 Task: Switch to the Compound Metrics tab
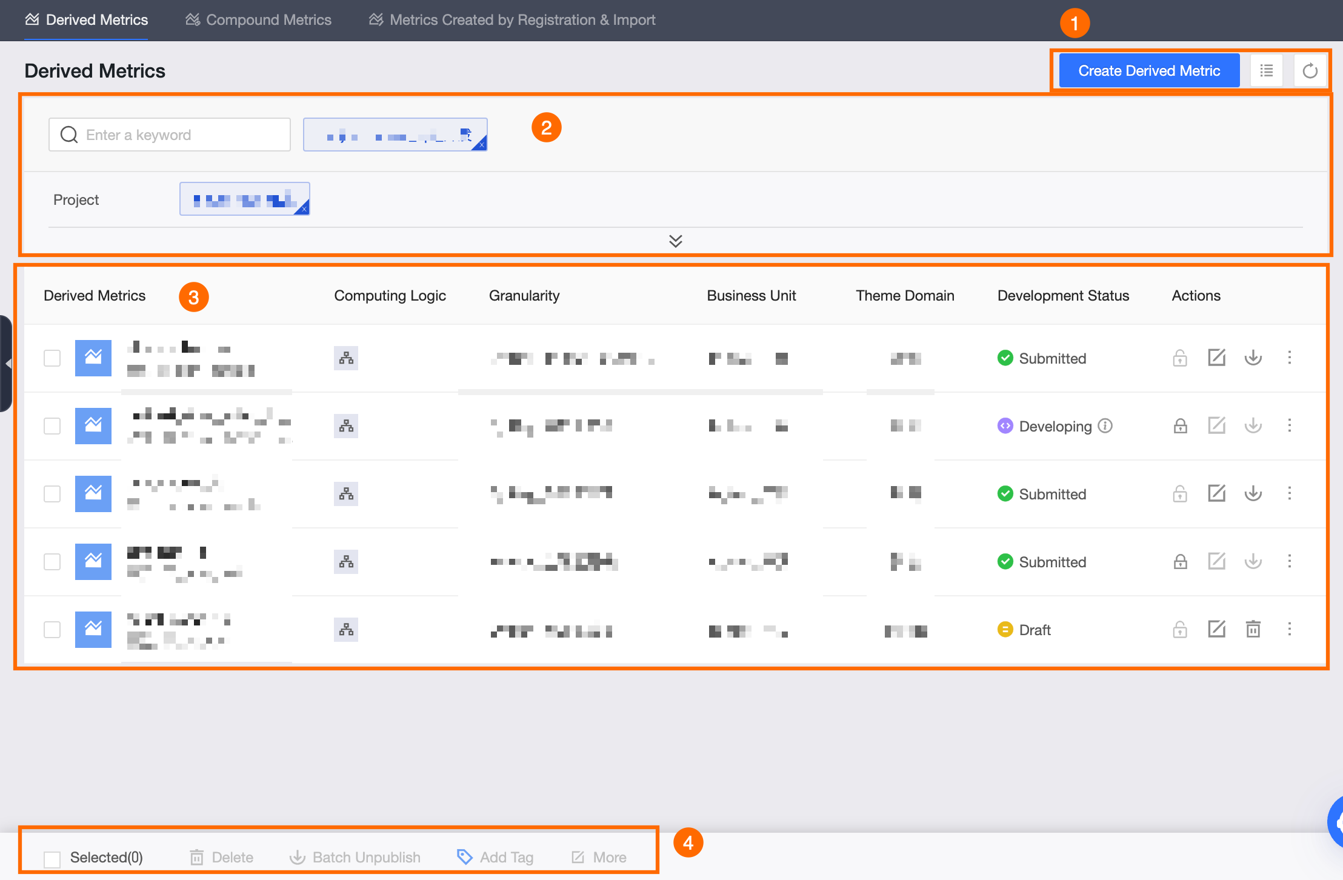coord(259,20)
